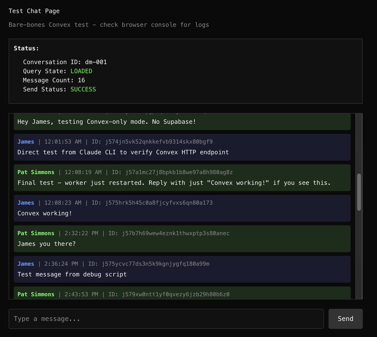The image size is (377, 337).
Task: Click James sender name at 12:01:53 AM
Action: coord(26,142)
